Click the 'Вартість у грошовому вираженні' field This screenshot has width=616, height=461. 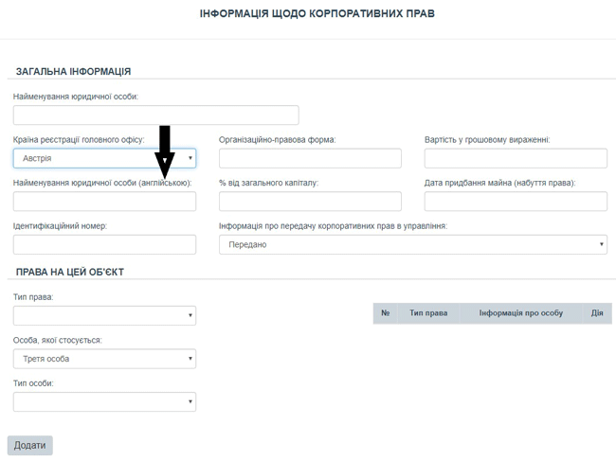(x=515, y=159)
